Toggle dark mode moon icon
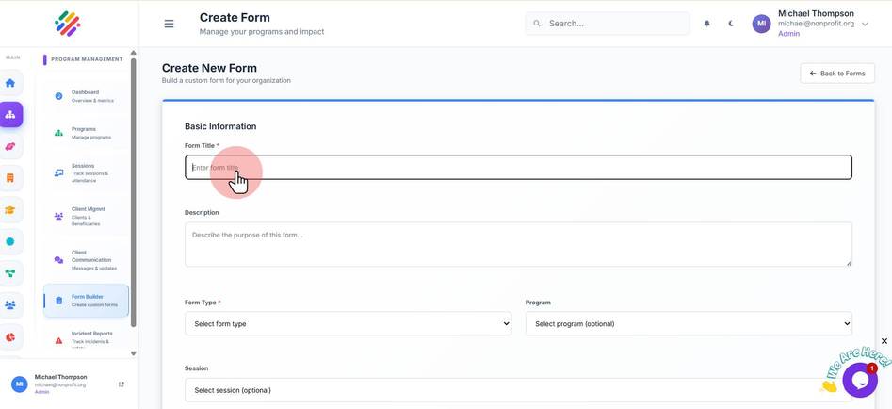892x409 pixels. 732,24
